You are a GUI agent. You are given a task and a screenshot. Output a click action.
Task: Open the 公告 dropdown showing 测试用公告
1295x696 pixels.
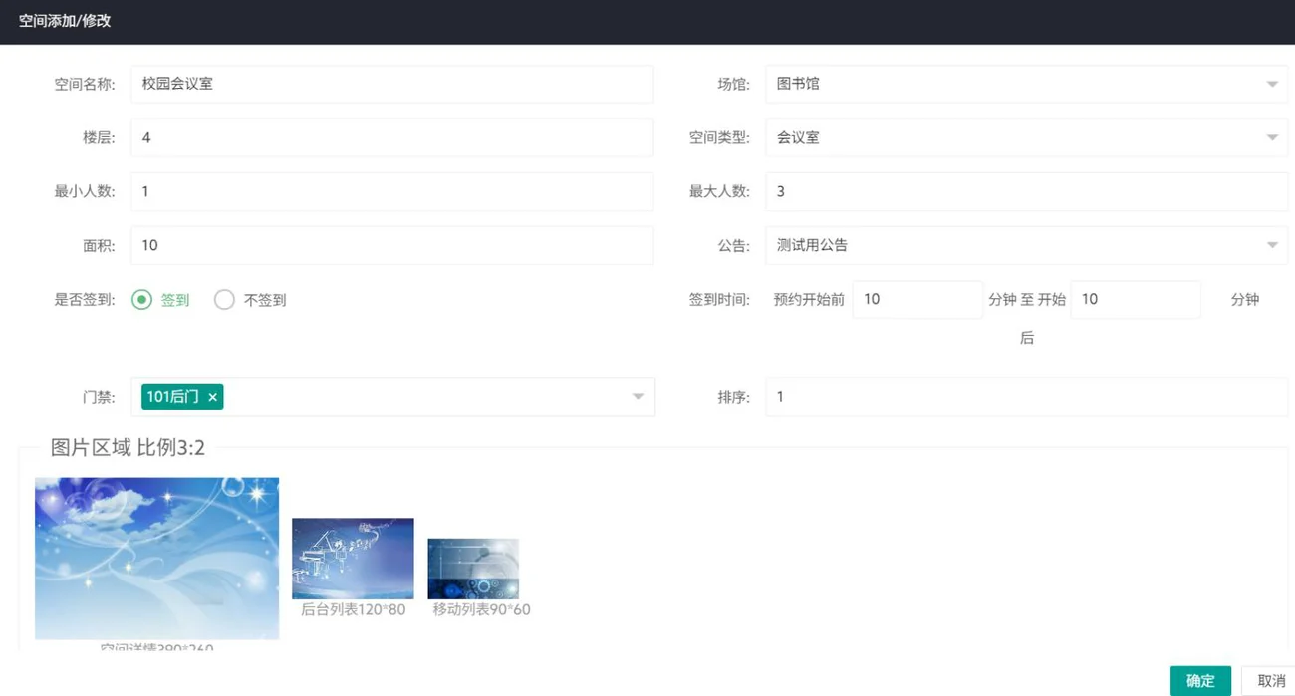tap(1026, 245)
